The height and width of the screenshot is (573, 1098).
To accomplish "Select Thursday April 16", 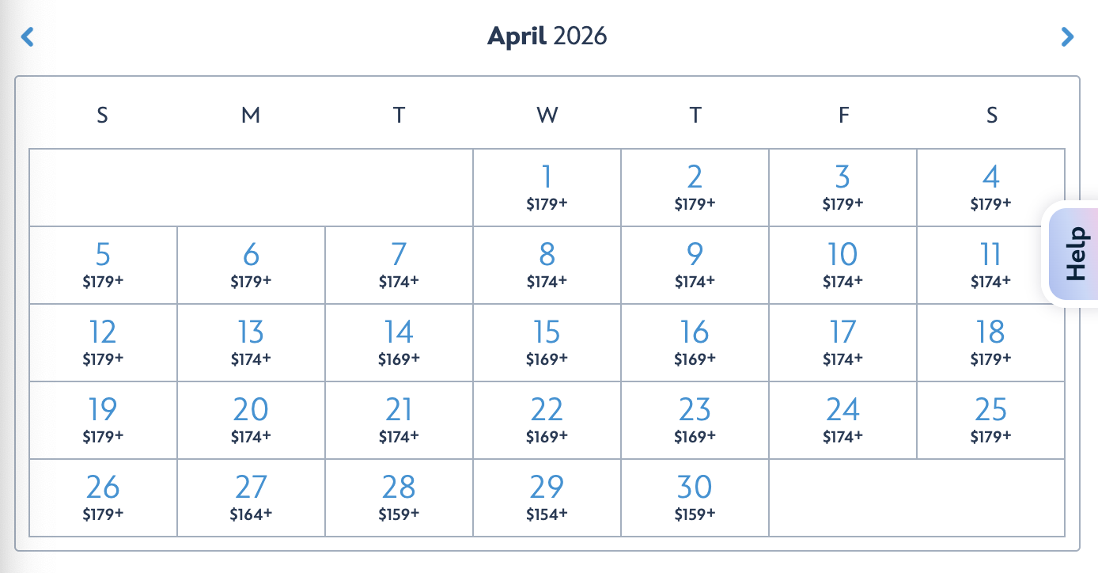I will point(695,343).
